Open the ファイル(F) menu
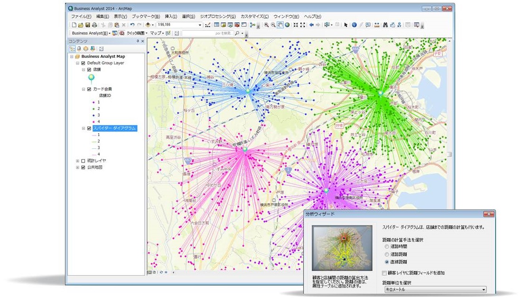 tap(81, 16)
